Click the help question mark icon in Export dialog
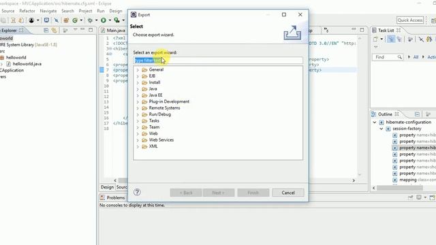436x245 pixels. click(x=137, y=192)
